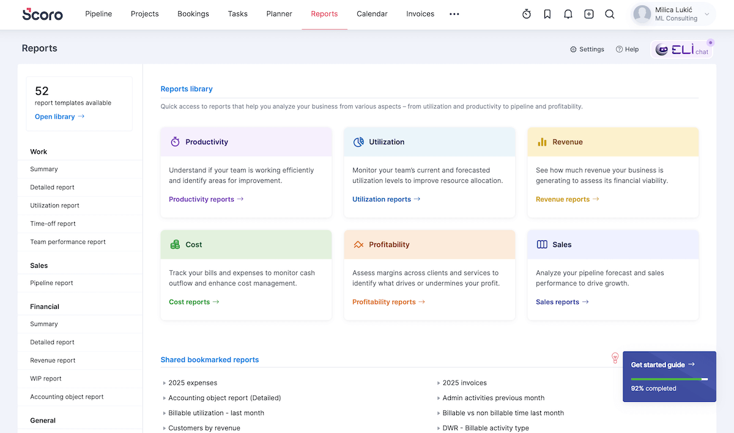Start the time tracker stopwatch icon
734x433 pixels.
[x=527, y=13]
